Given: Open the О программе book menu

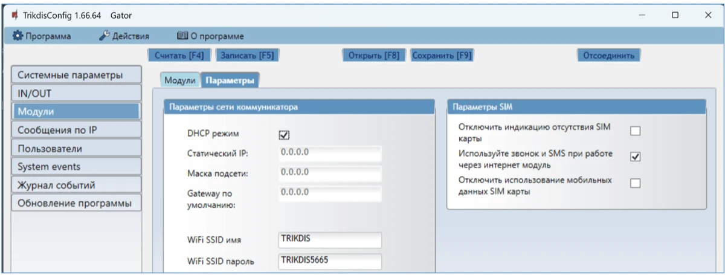Looking at the screenshot, I should coord(210,36).
